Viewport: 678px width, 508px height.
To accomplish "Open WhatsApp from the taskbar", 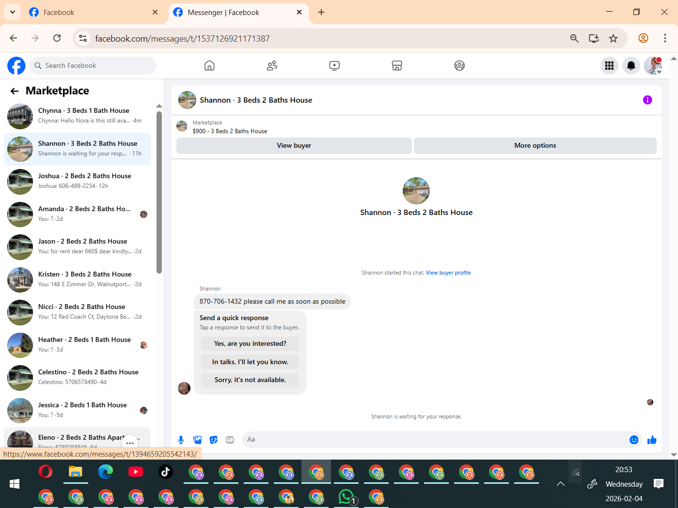I will tap(347, 497).
